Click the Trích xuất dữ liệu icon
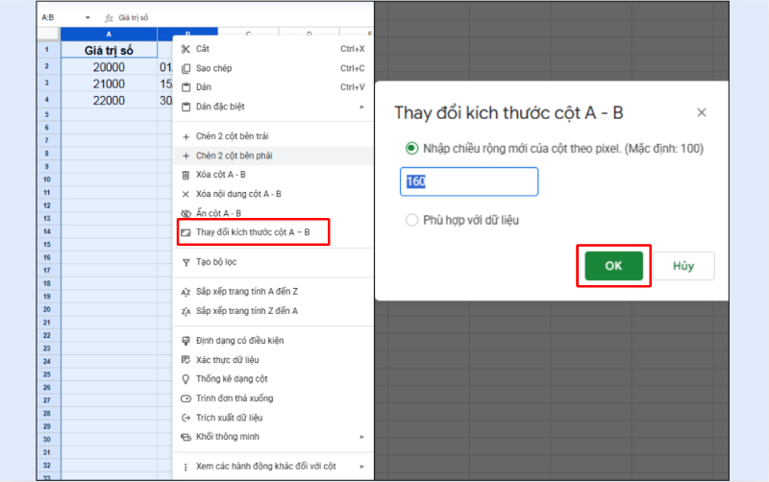The height and width of the screenshot is (482, 769). tap(186, 418)
